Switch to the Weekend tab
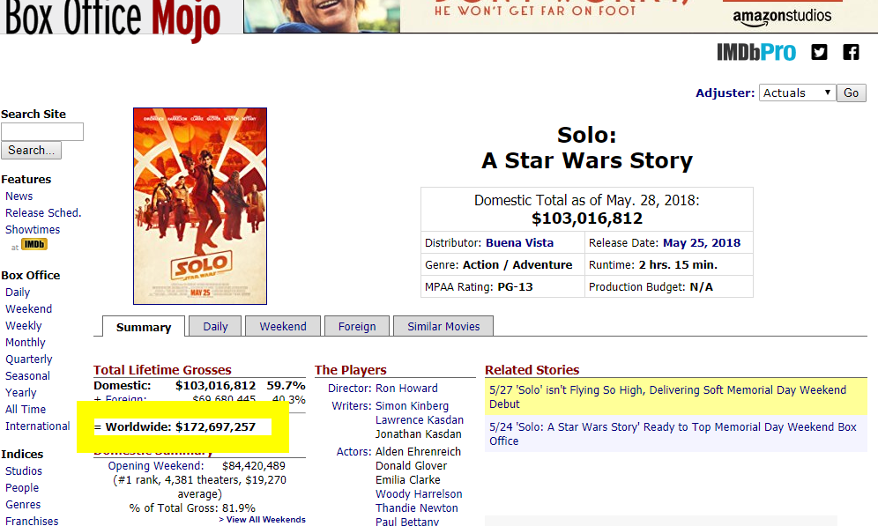Image resolution: width=878 pixels, height=526 pixels. pyautogui.click(x=283, y=326)
